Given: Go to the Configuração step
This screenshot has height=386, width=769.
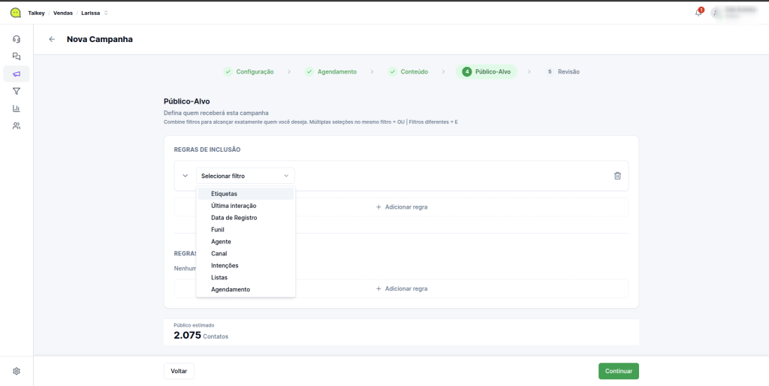Looking at the screenshot, I should coord(249,72).
